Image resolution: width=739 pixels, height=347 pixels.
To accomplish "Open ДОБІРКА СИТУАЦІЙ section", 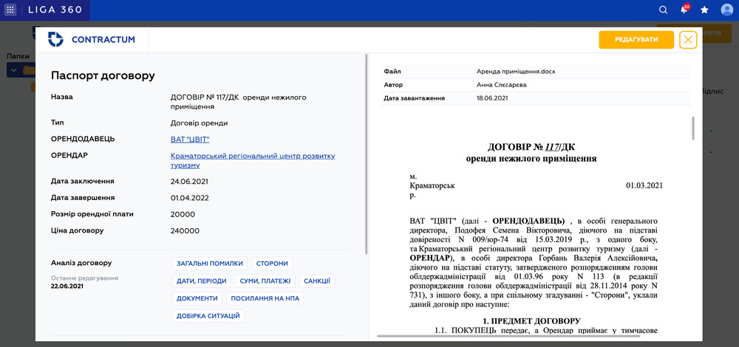I will [x=208, y=316].
